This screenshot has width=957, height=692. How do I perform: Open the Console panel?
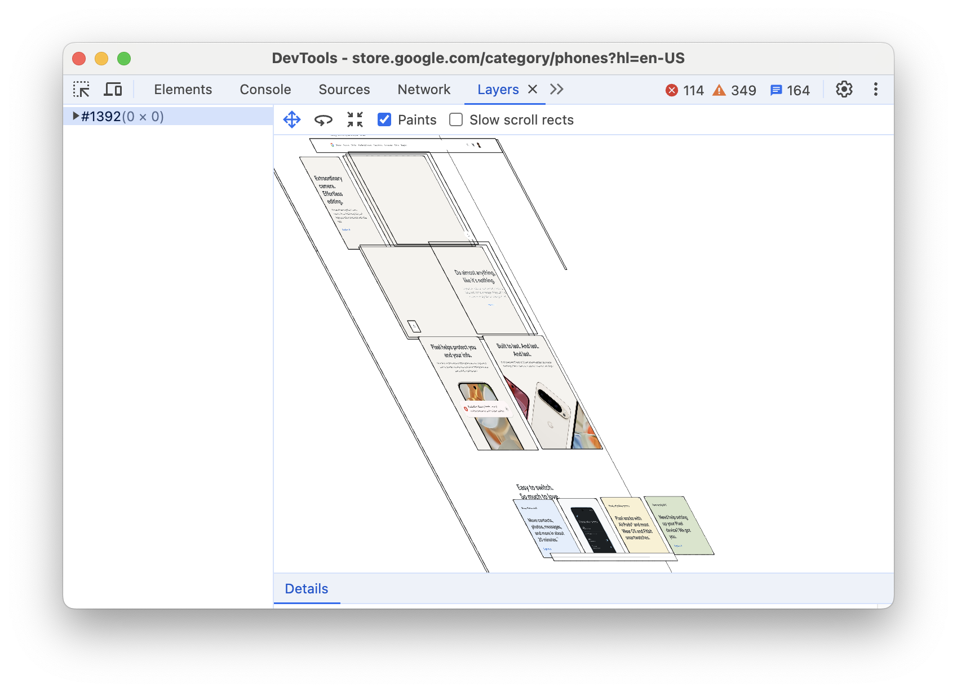point(265,89)
